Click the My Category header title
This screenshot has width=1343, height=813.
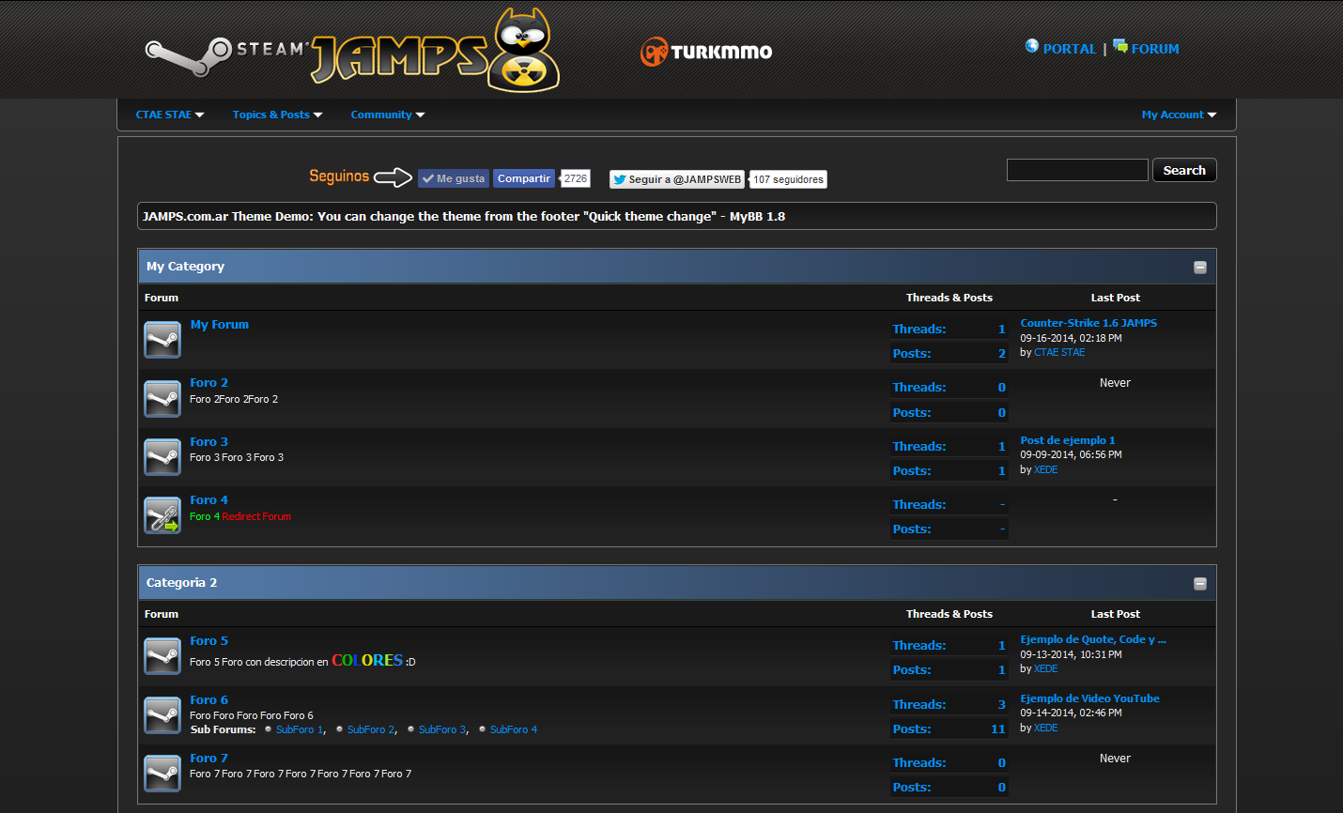tap(185, 267)
